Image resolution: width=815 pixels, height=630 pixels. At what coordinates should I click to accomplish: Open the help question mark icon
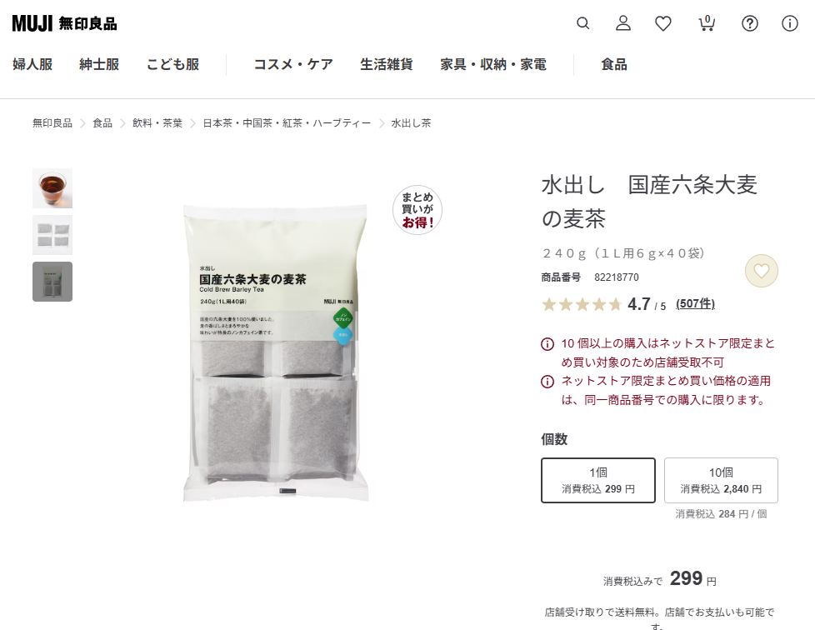pos(749,23)
